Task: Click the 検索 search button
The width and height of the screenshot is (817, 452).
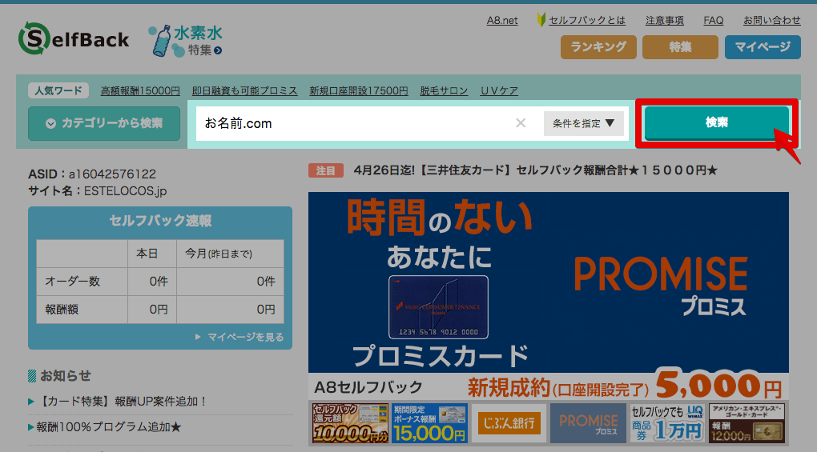Action: [x=717, y=122]
